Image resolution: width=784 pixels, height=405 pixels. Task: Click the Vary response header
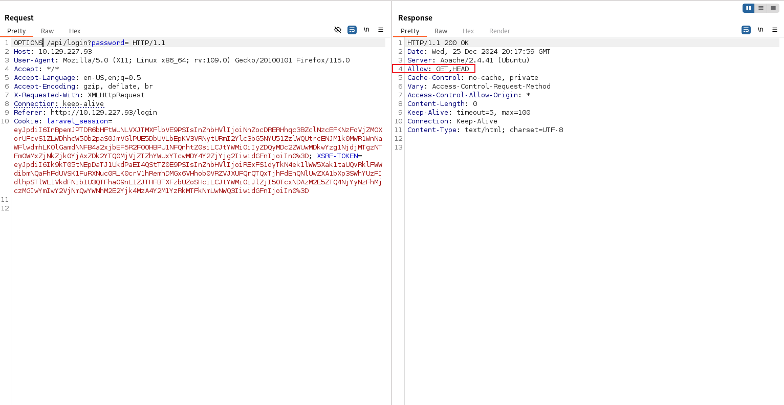click(479, 87)
